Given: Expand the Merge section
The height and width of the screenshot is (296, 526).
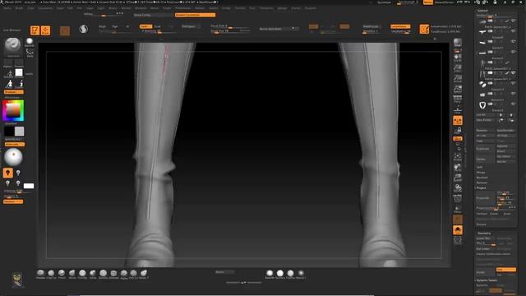Looking at the screenshot, I should coord(481,172).
